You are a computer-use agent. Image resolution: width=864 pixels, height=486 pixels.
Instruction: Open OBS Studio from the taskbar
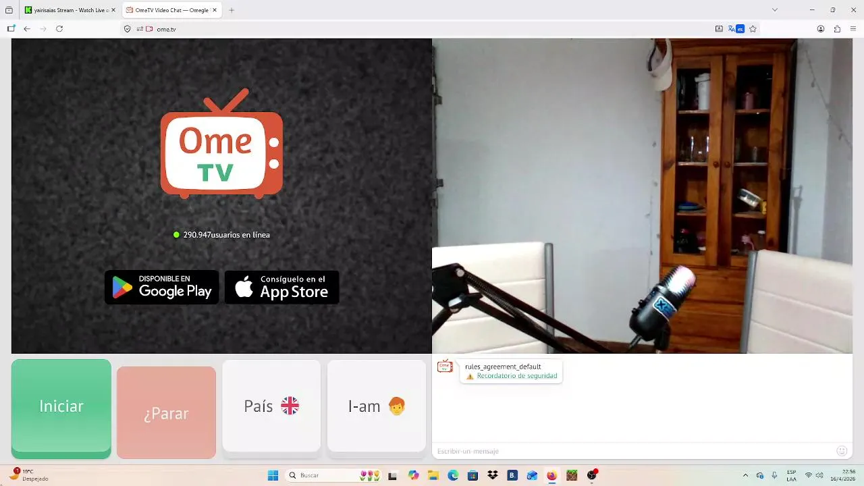coord(592,475)
